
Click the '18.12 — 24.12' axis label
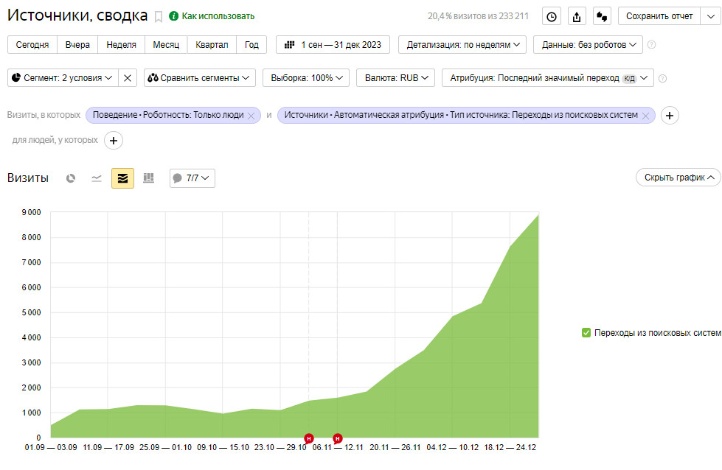tap(510, 447)
